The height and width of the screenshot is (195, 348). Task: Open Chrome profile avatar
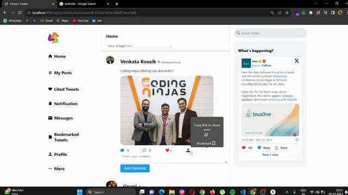pyautogui.click(x=340, y=12)
